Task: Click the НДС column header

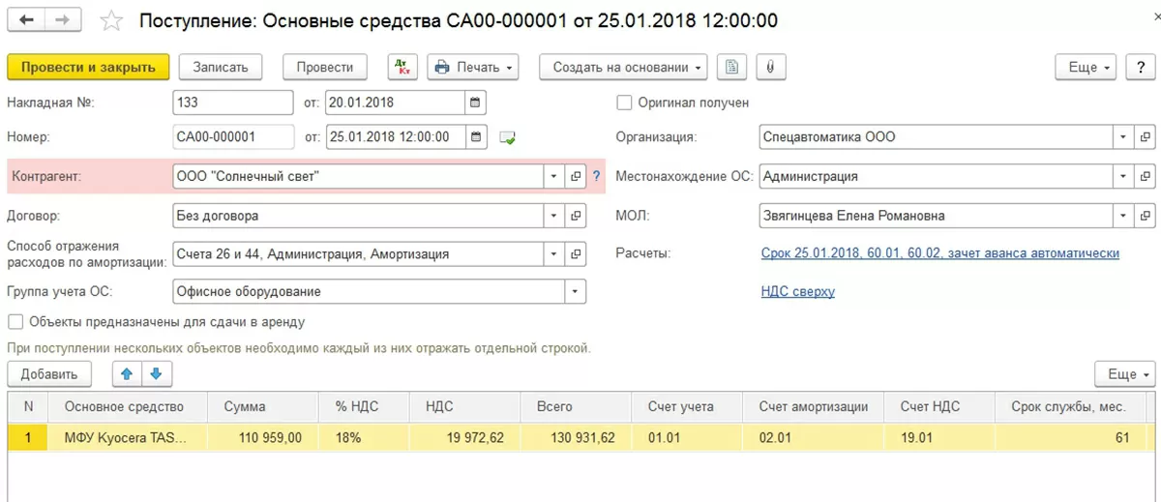Action: pos(465,407)
